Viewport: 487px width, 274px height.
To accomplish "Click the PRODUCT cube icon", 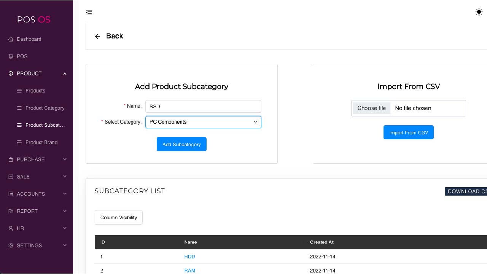I will [x=11, y=73].
